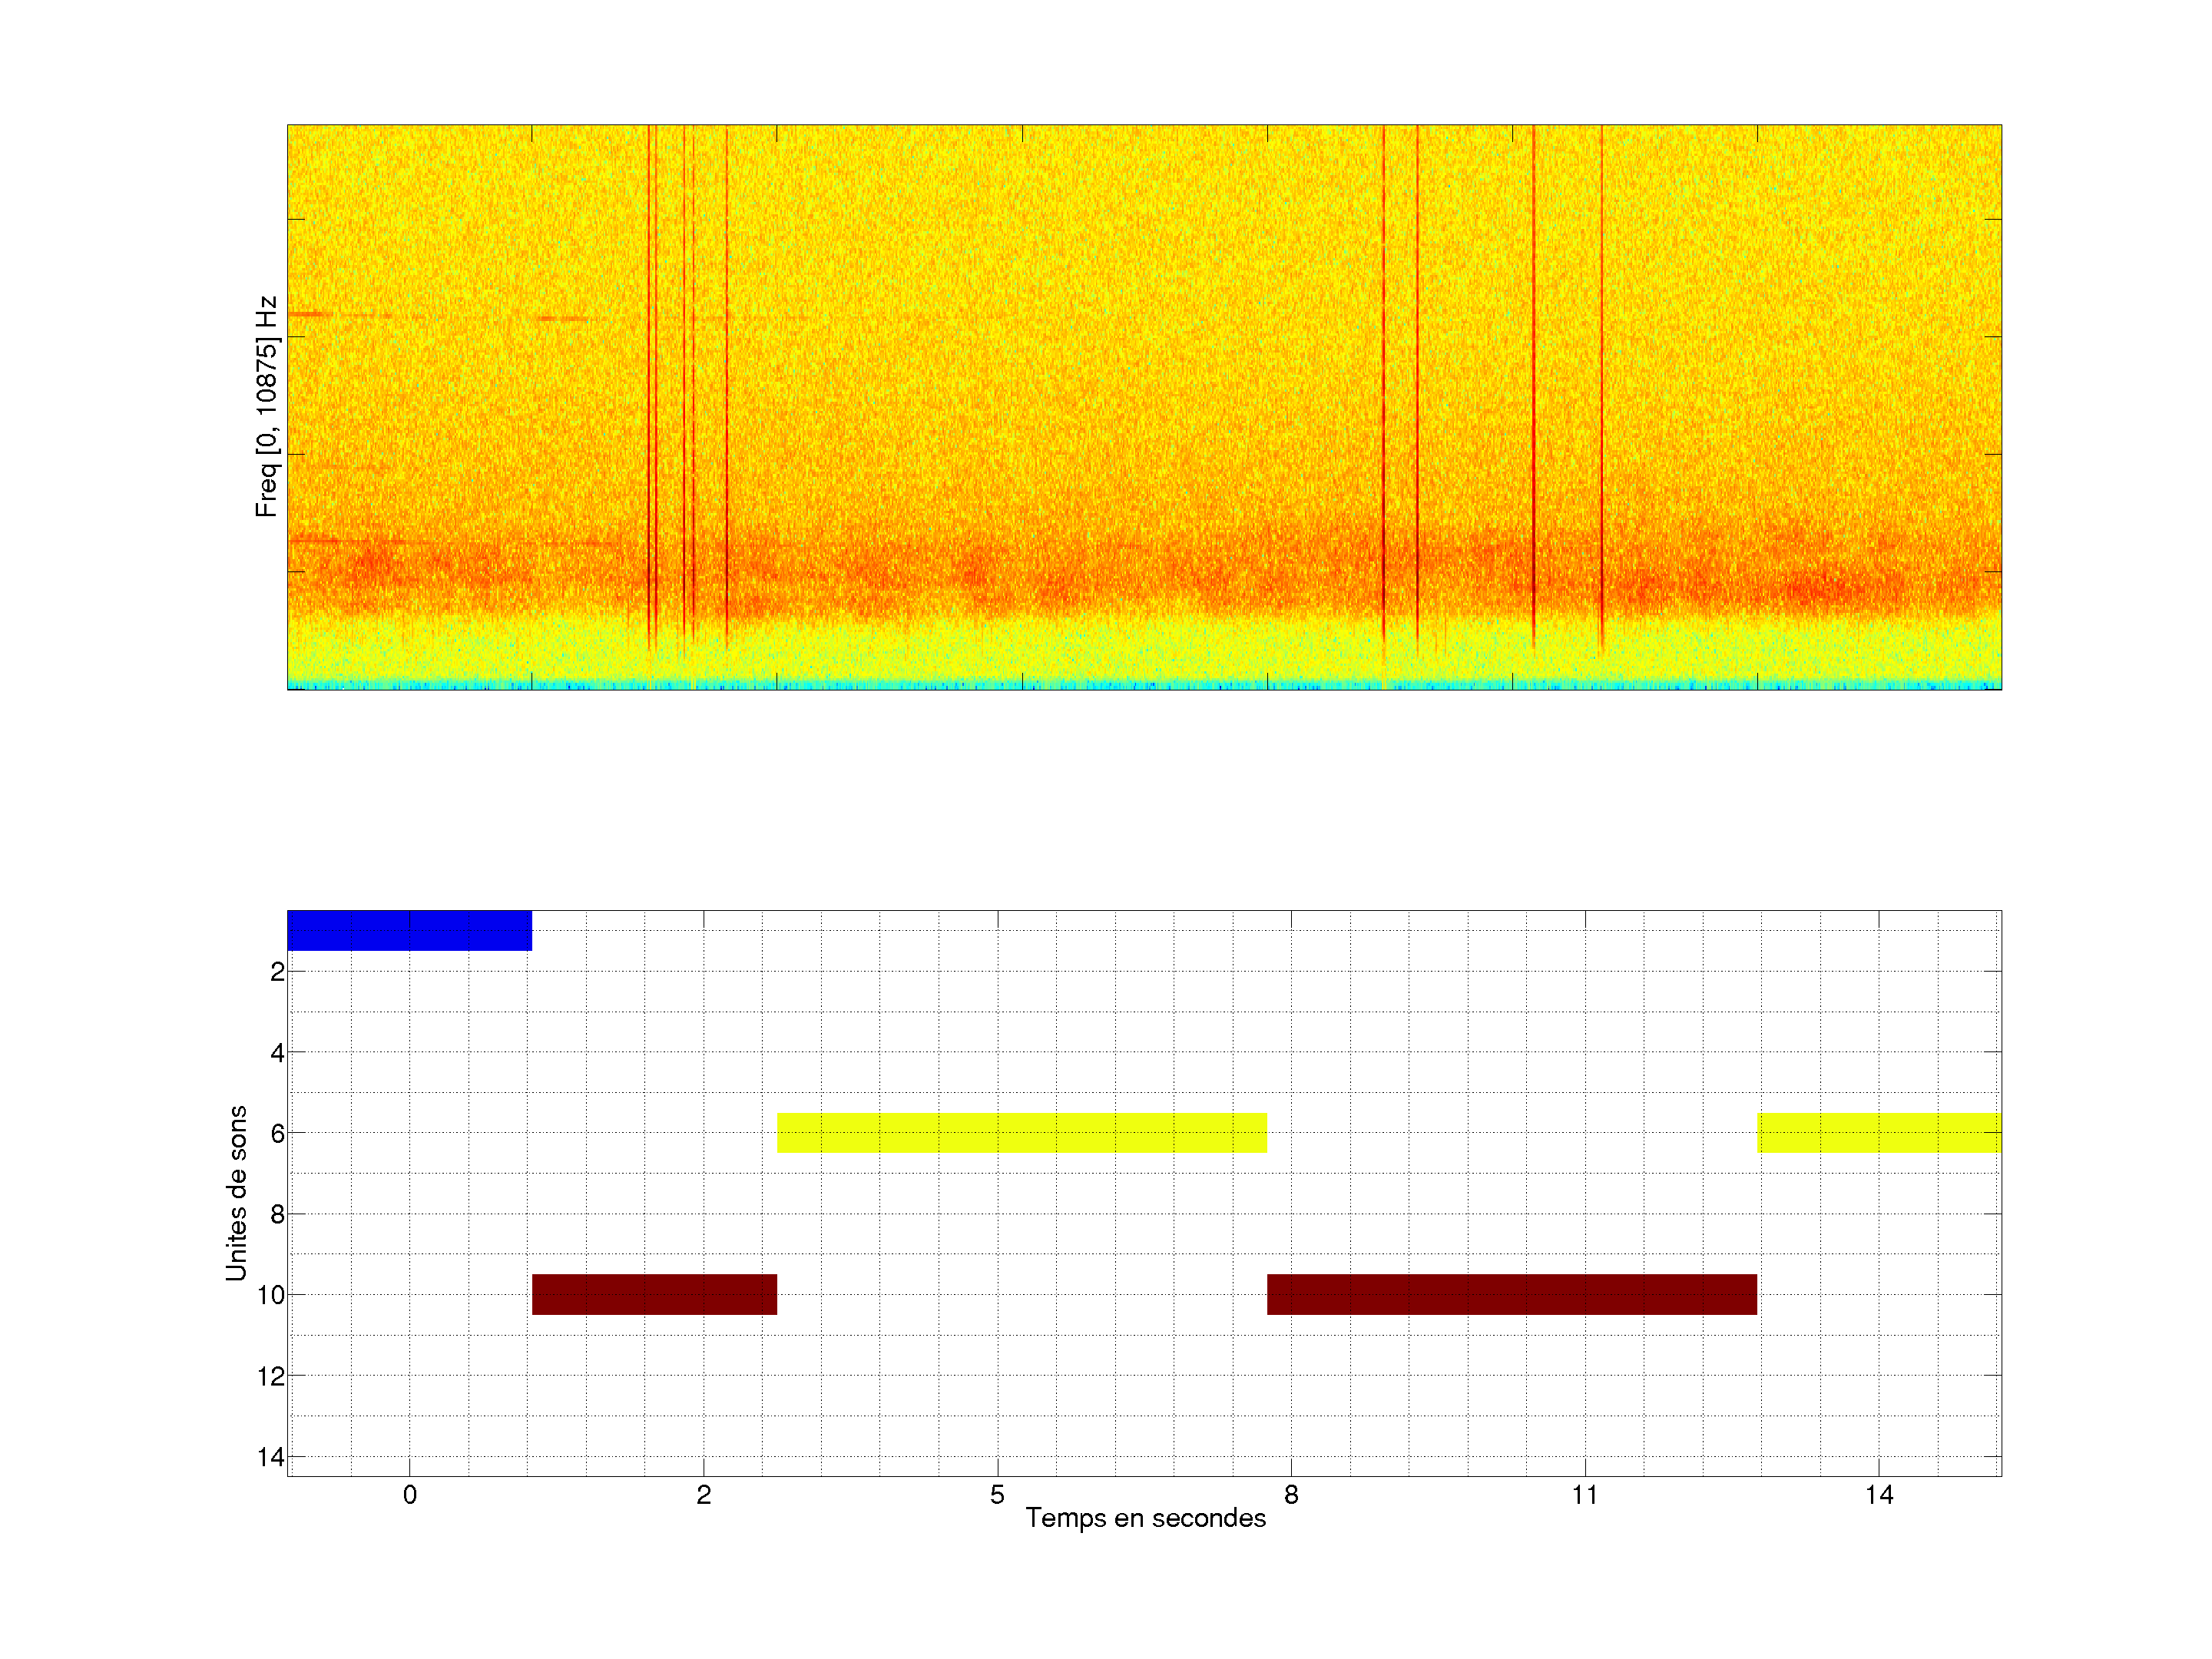Click the blue bar at sound unit 1
The image size is (2212, 1659).
[x=409, y=930]
